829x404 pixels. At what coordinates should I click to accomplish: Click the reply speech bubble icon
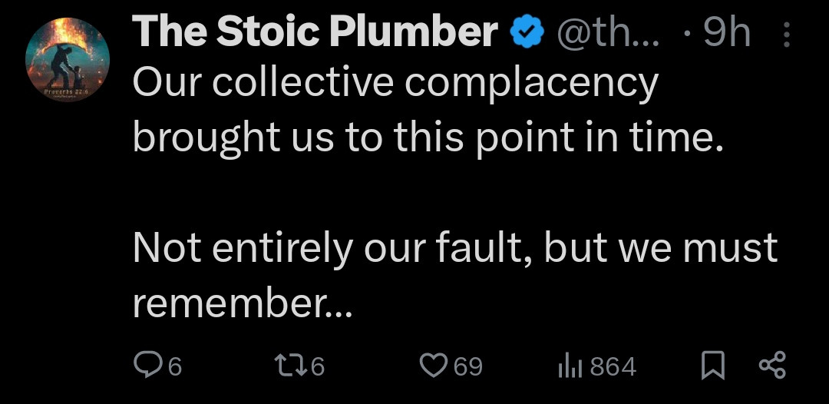[145, 366]
